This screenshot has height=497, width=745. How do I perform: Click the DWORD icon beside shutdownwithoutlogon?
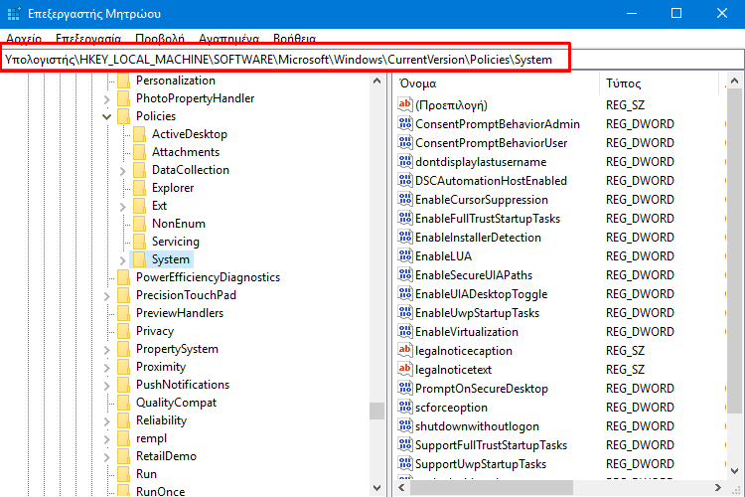pos(405,425)
